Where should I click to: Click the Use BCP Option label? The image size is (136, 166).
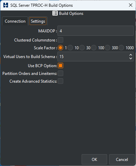tap(42, 66)
